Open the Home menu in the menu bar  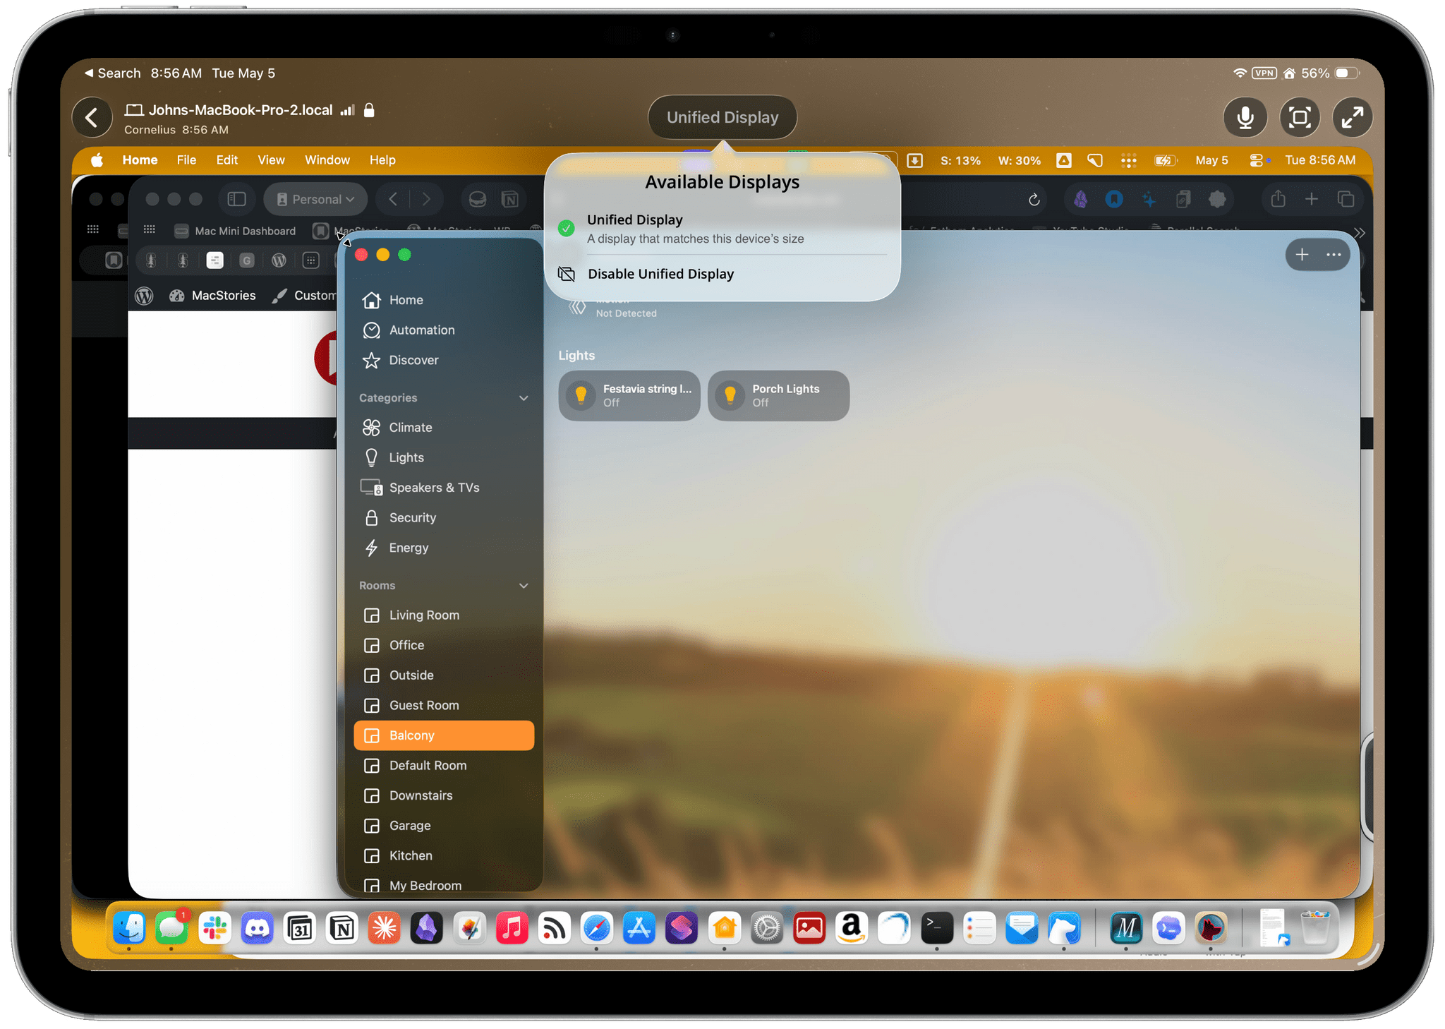pyautogui.click(x=140, y=160)
